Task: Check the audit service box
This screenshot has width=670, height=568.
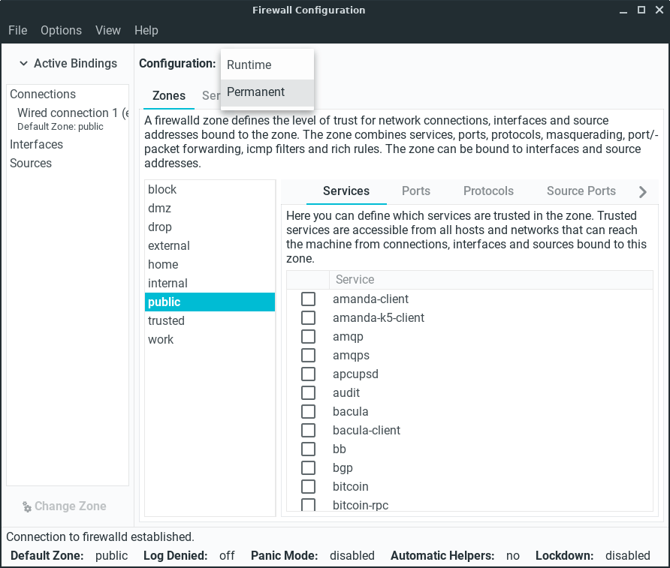Action: 308,393
